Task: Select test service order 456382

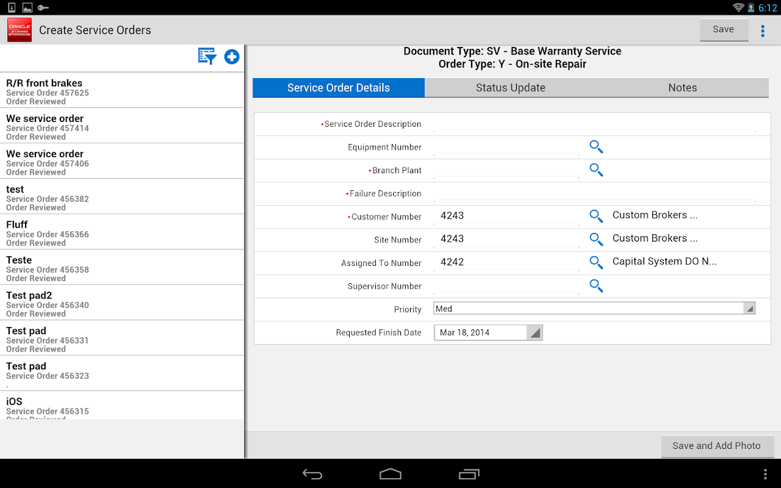Action: coord(122,196)
